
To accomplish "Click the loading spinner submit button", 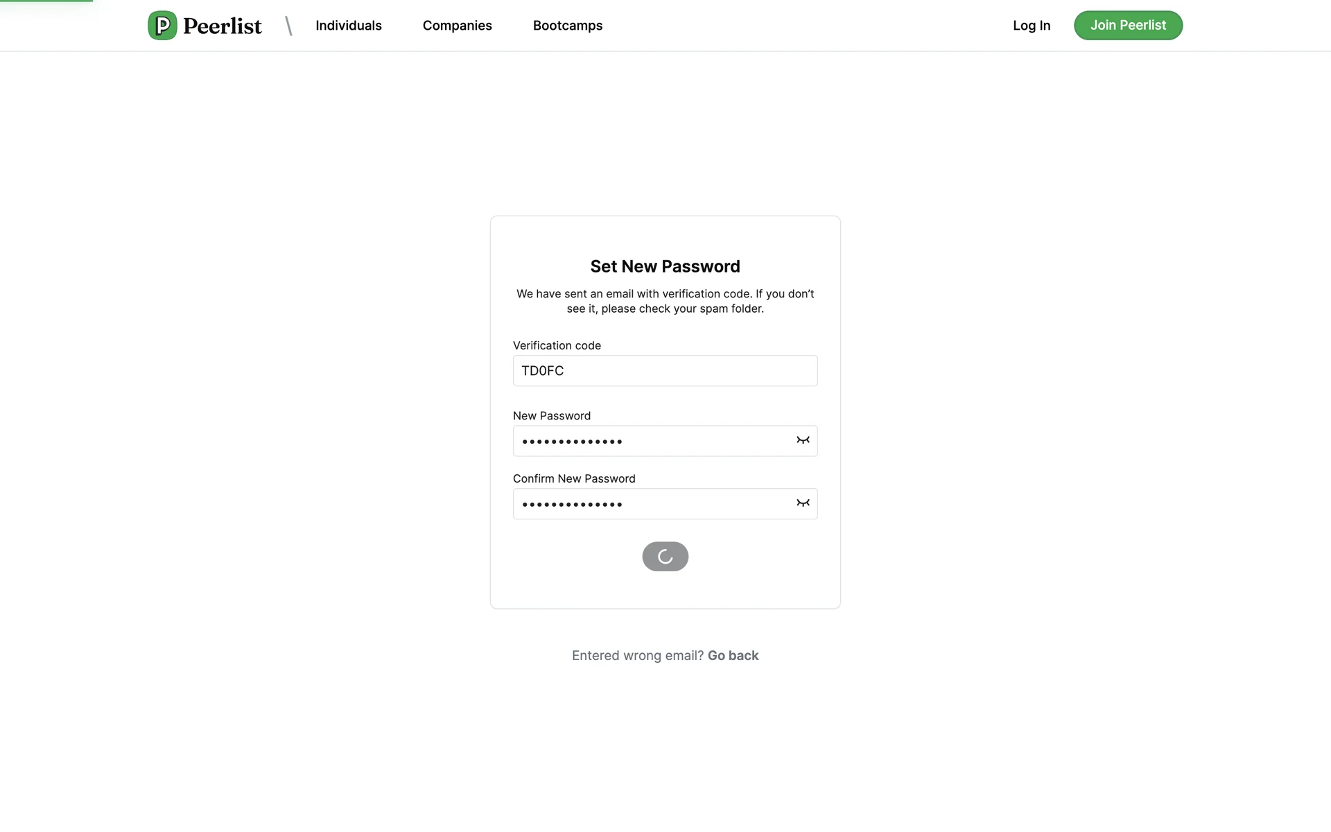I will [x=665, y=557].
